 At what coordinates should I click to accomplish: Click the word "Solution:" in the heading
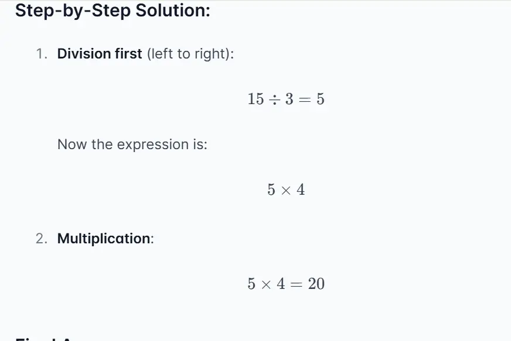click(x=173, y=11)
